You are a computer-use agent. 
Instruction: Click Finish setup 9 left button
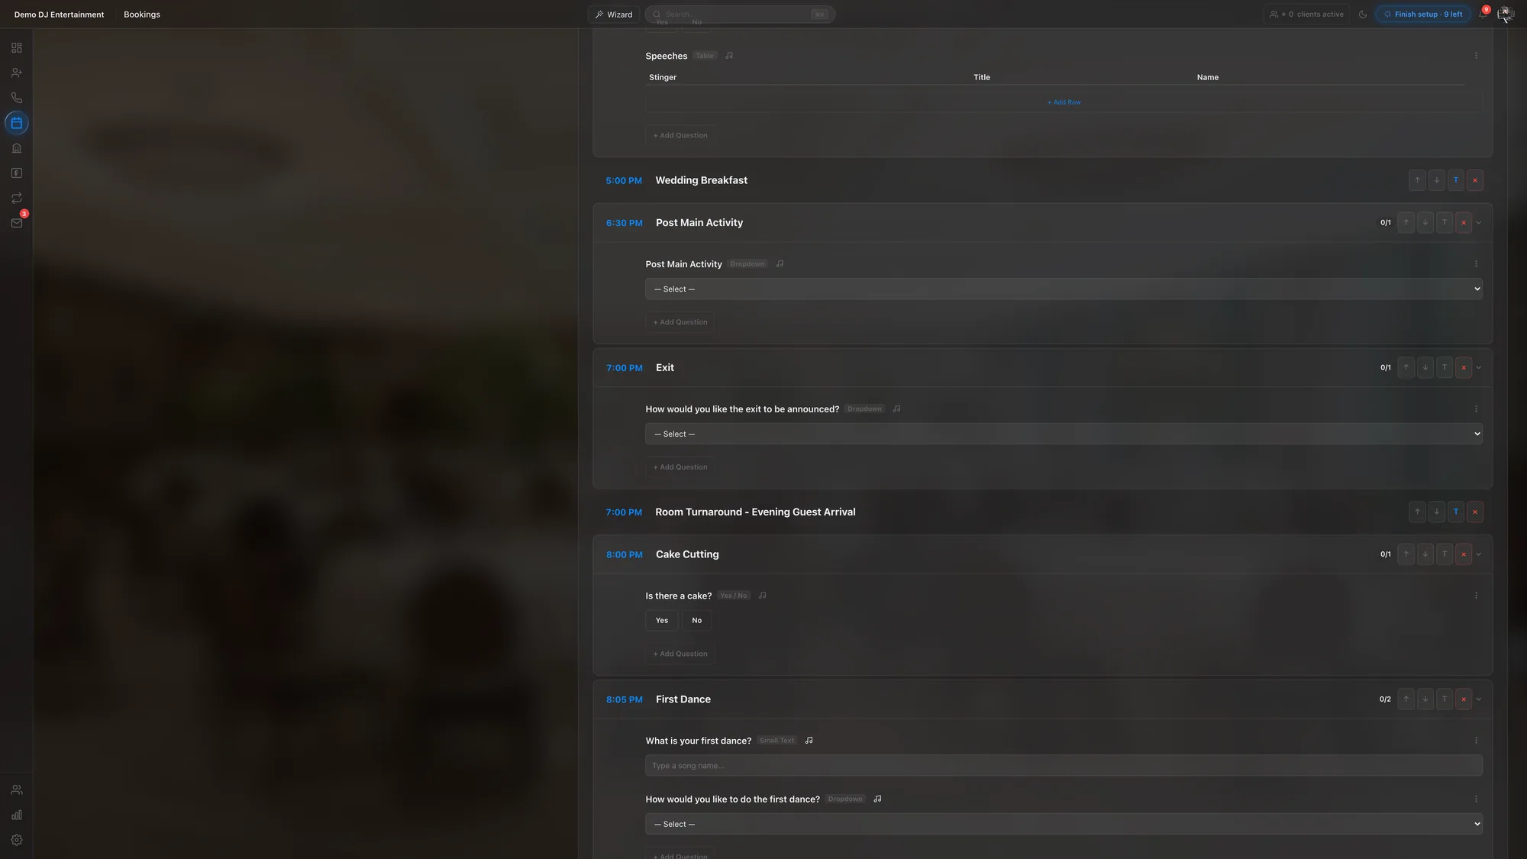pyautogui.click(x=1423, y=15)
